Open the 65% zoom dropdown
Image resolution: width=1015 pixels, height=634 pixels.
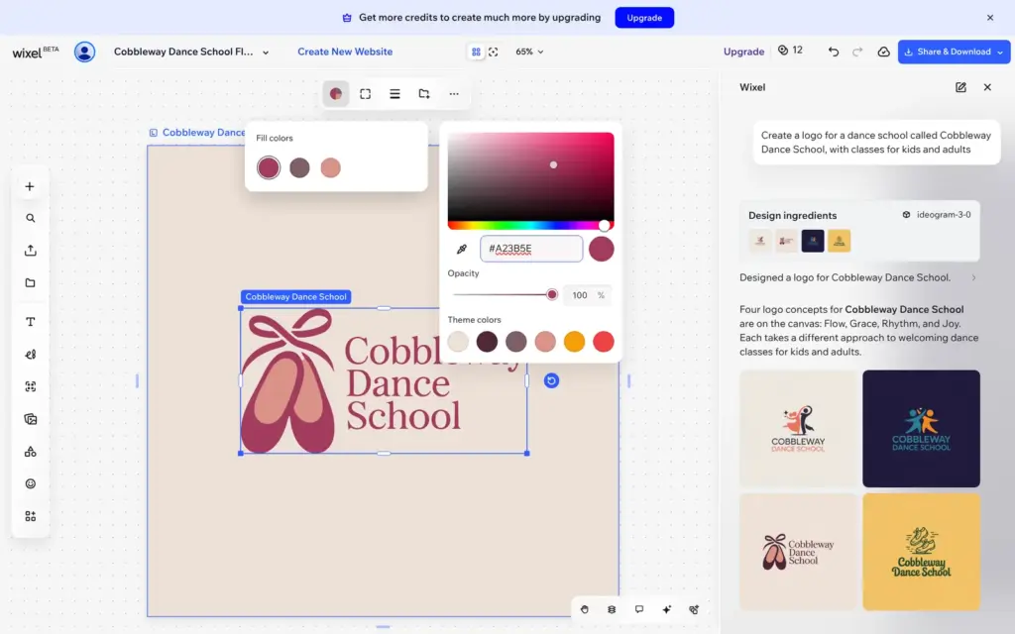coord(529,52)
